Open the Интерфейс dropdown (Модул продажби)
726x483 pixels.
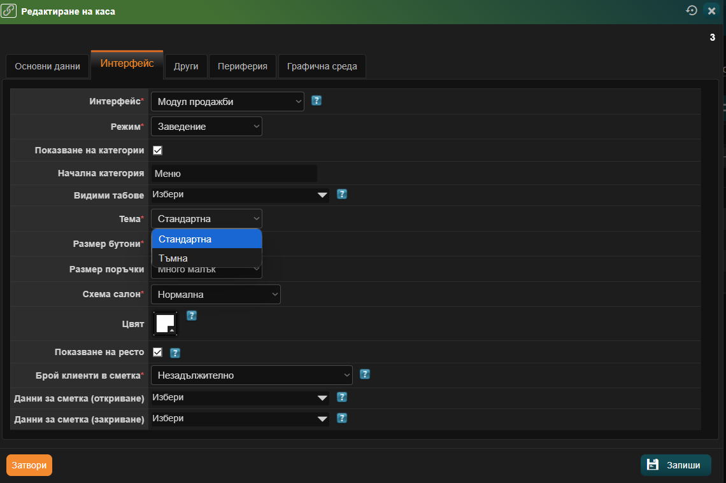click(x=227, y=102)
